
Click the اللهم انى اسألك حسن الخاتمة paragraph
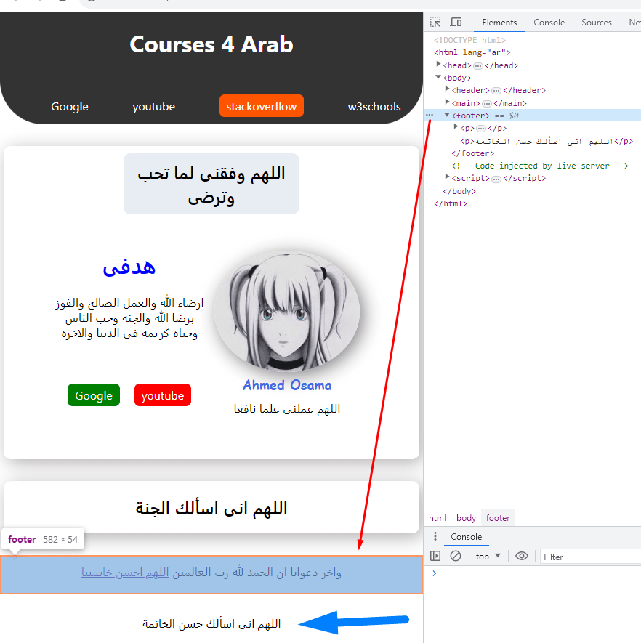point(211,623)
